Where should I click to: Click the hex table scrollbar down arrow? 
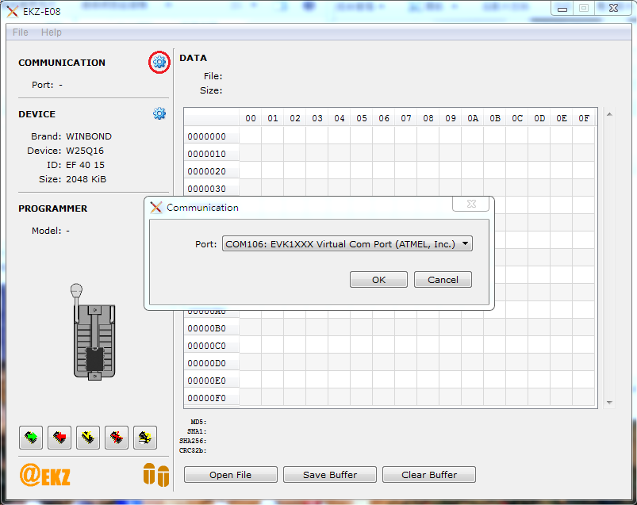609,403
